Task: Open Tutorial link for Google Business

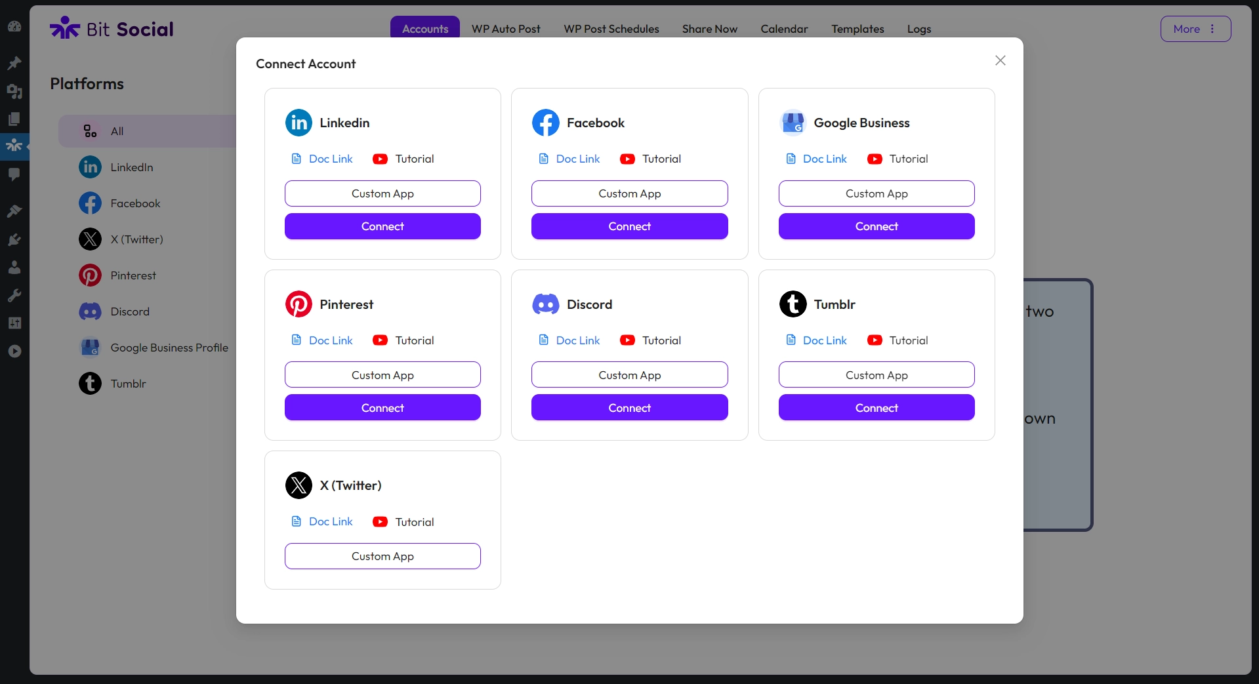Action: pyautogui.click(x=908, y=159)
